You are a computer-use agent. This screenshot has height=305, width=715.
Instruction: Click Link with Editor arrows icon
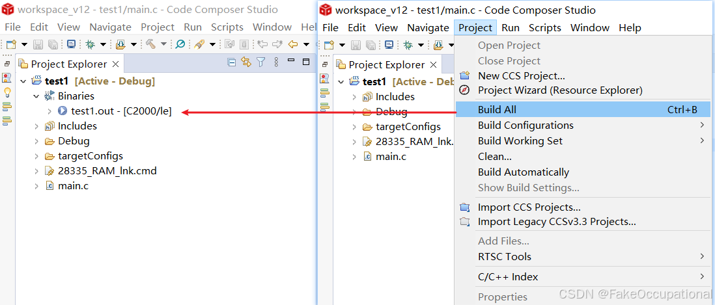246,62
